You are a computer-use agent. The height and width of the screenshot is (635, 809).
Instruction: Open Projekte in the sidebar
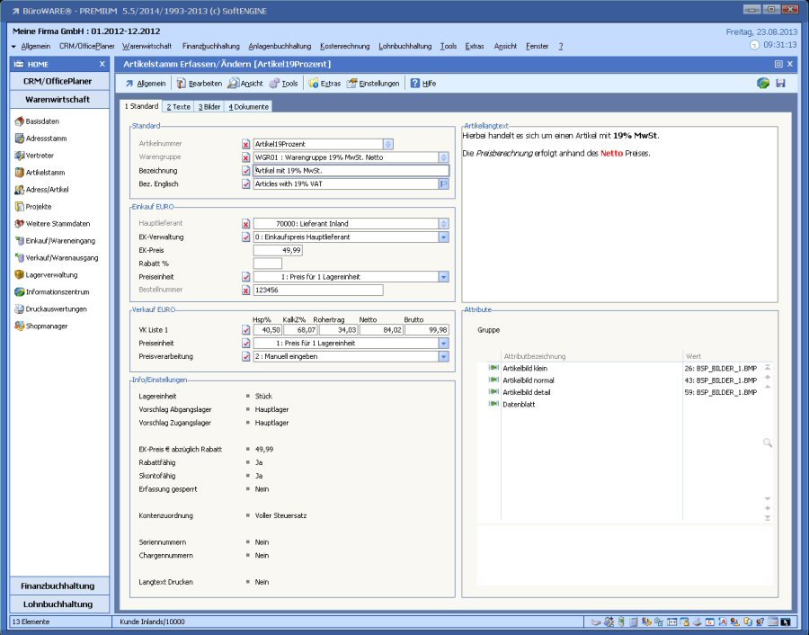click(x=33, y=207)
